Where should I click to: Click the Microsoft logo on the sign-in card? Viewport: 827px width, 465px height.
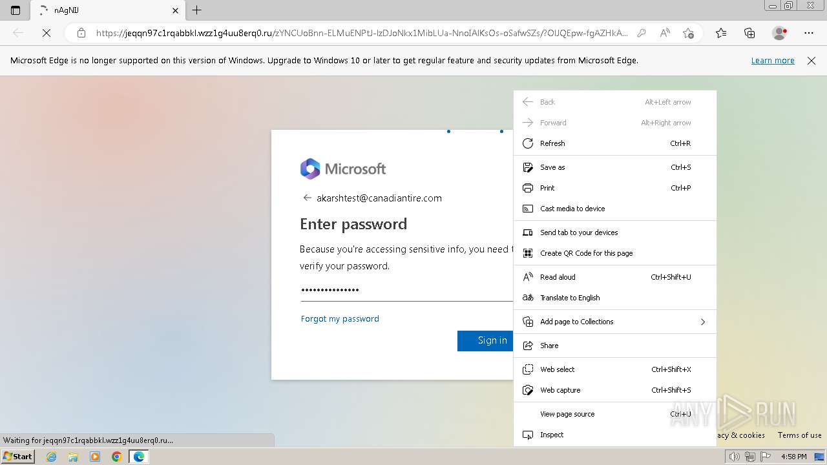click(343, 169)
